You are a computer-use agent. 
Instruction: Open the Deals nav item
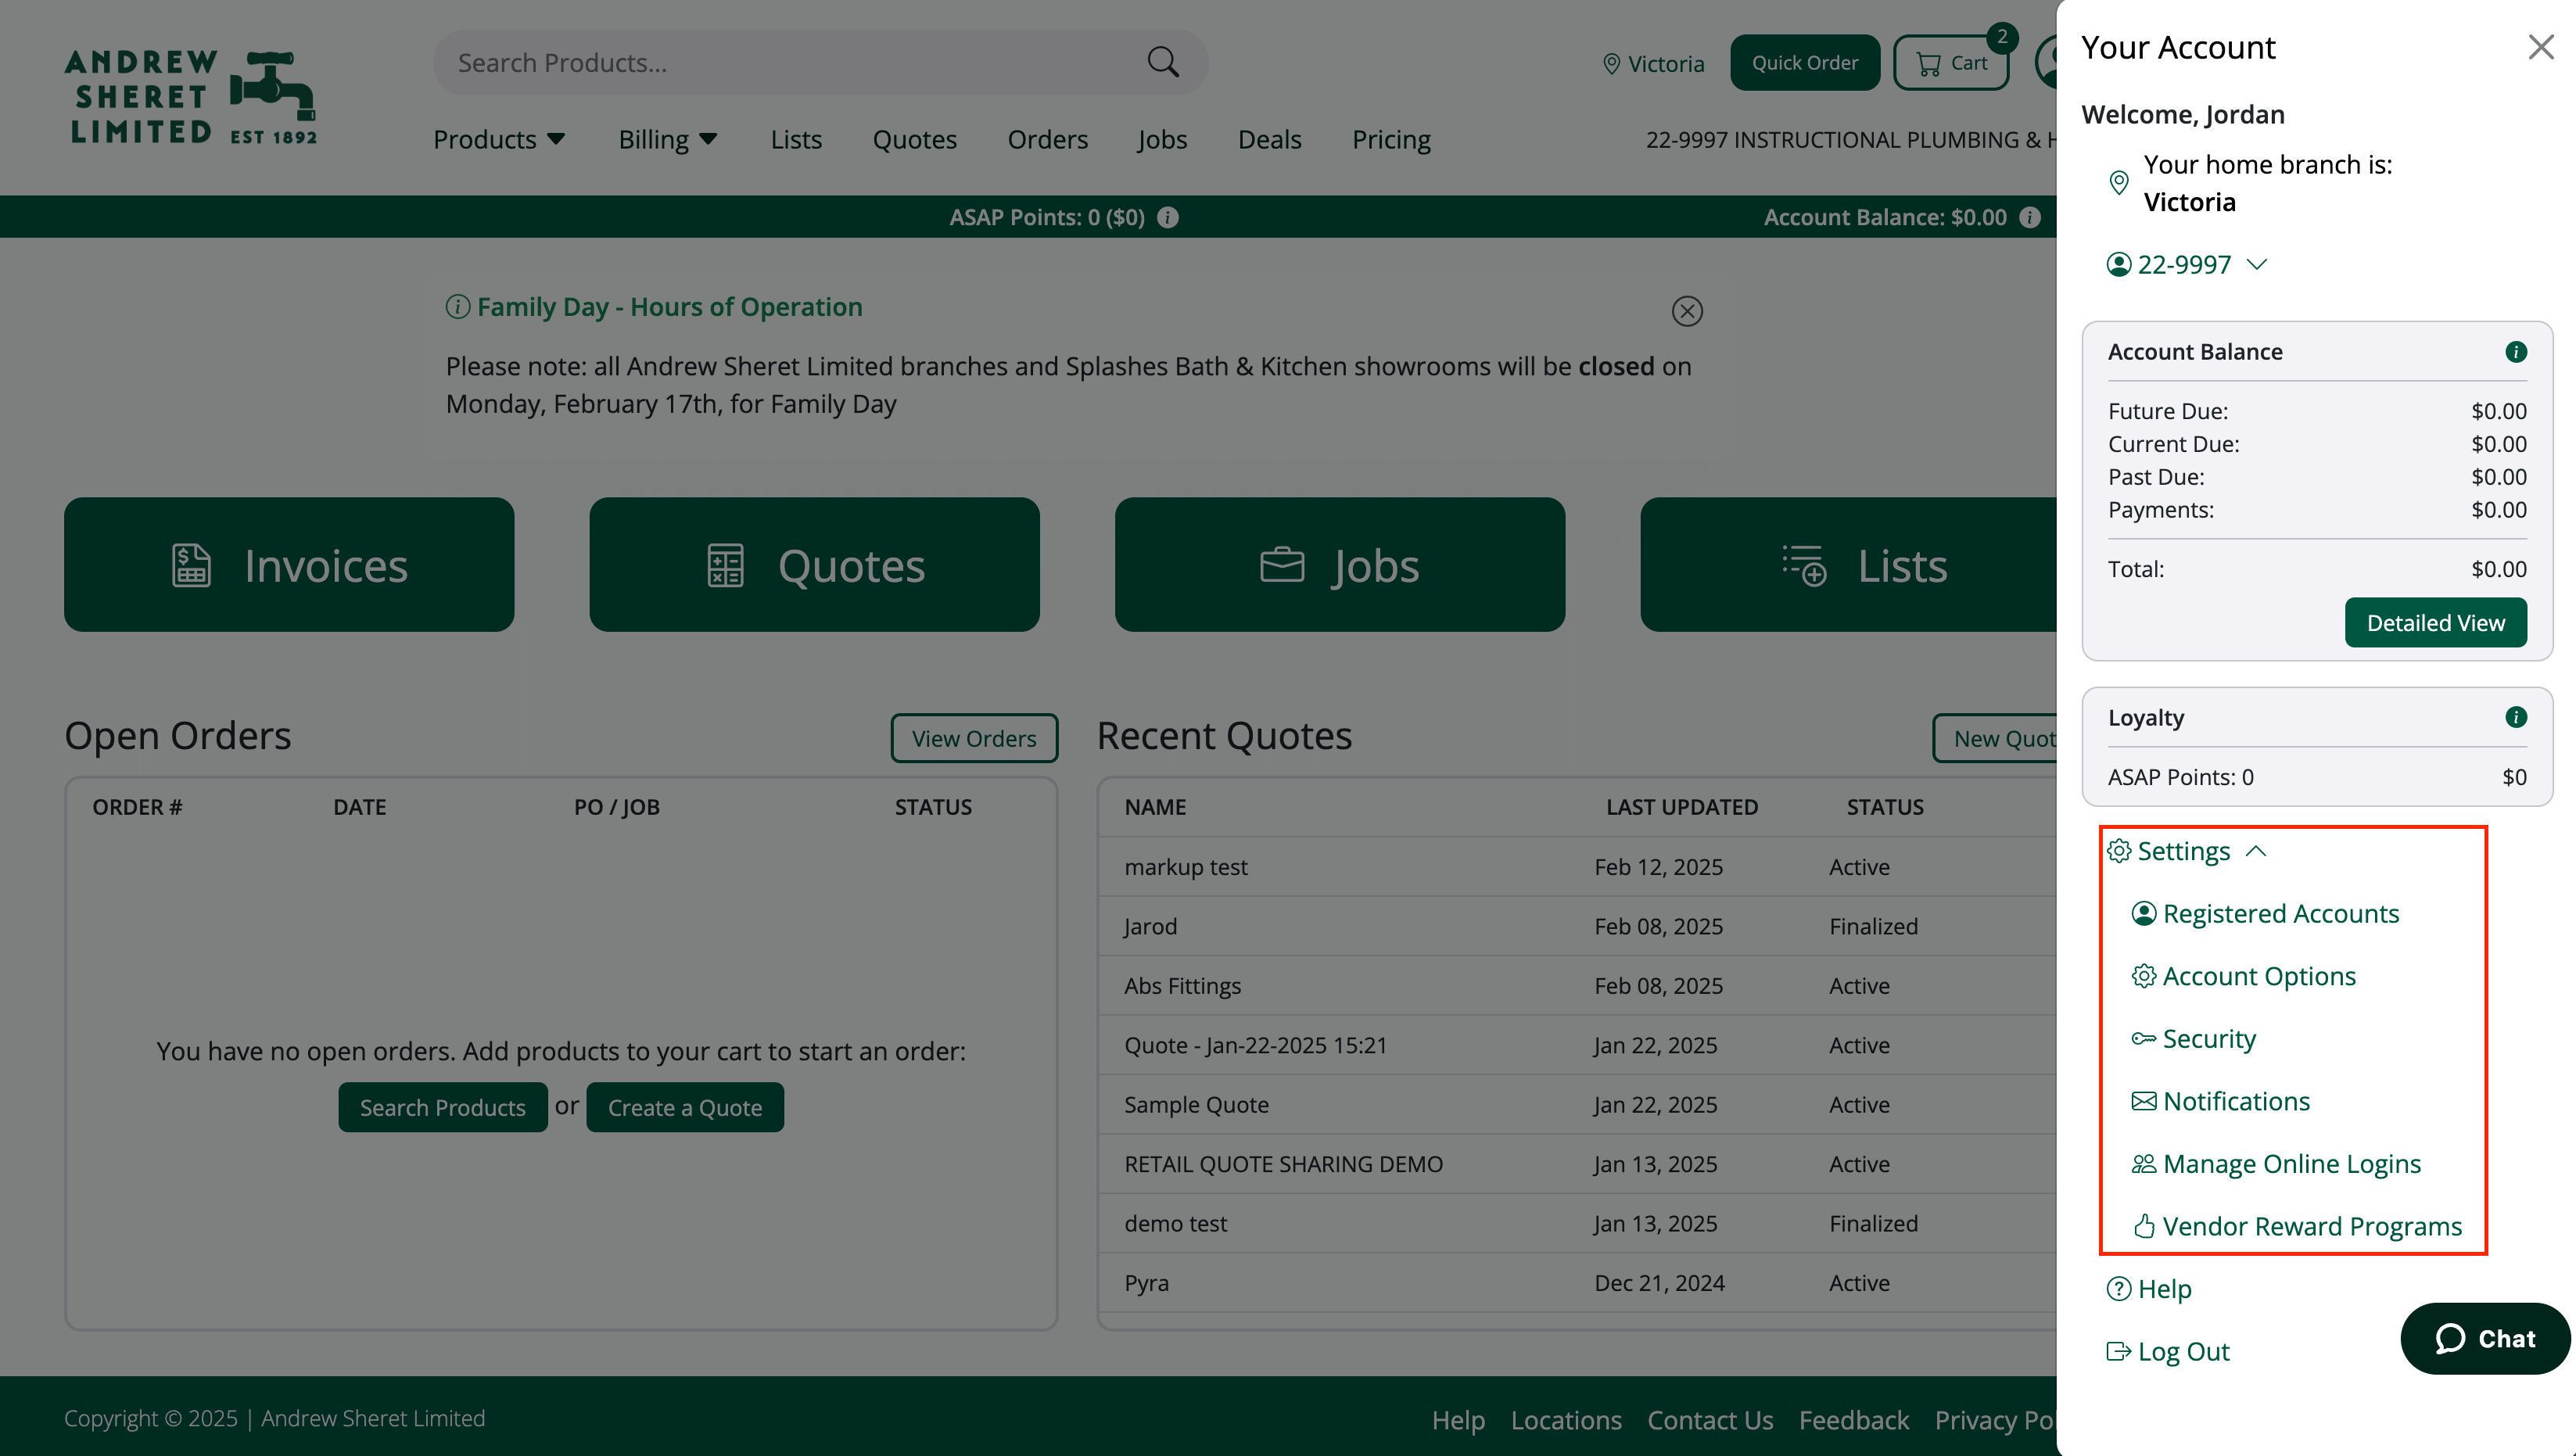[x=1269, y=139]
